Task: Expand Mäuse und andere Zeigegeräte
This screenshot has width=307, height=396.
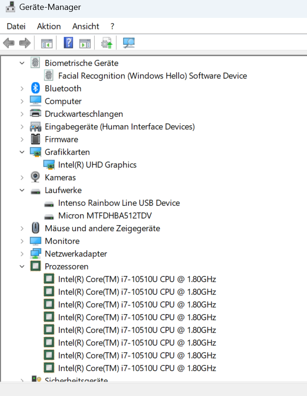Action: (x=22, y=228)
